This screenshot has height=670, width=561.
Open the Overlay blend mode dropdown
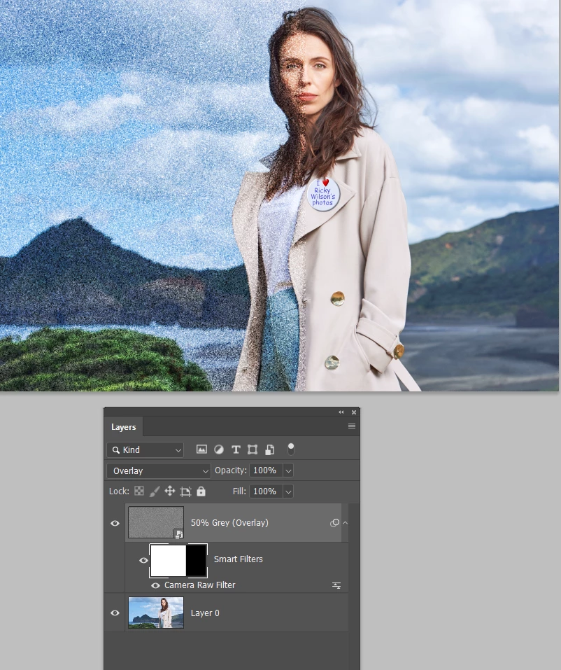click(159, 470)
